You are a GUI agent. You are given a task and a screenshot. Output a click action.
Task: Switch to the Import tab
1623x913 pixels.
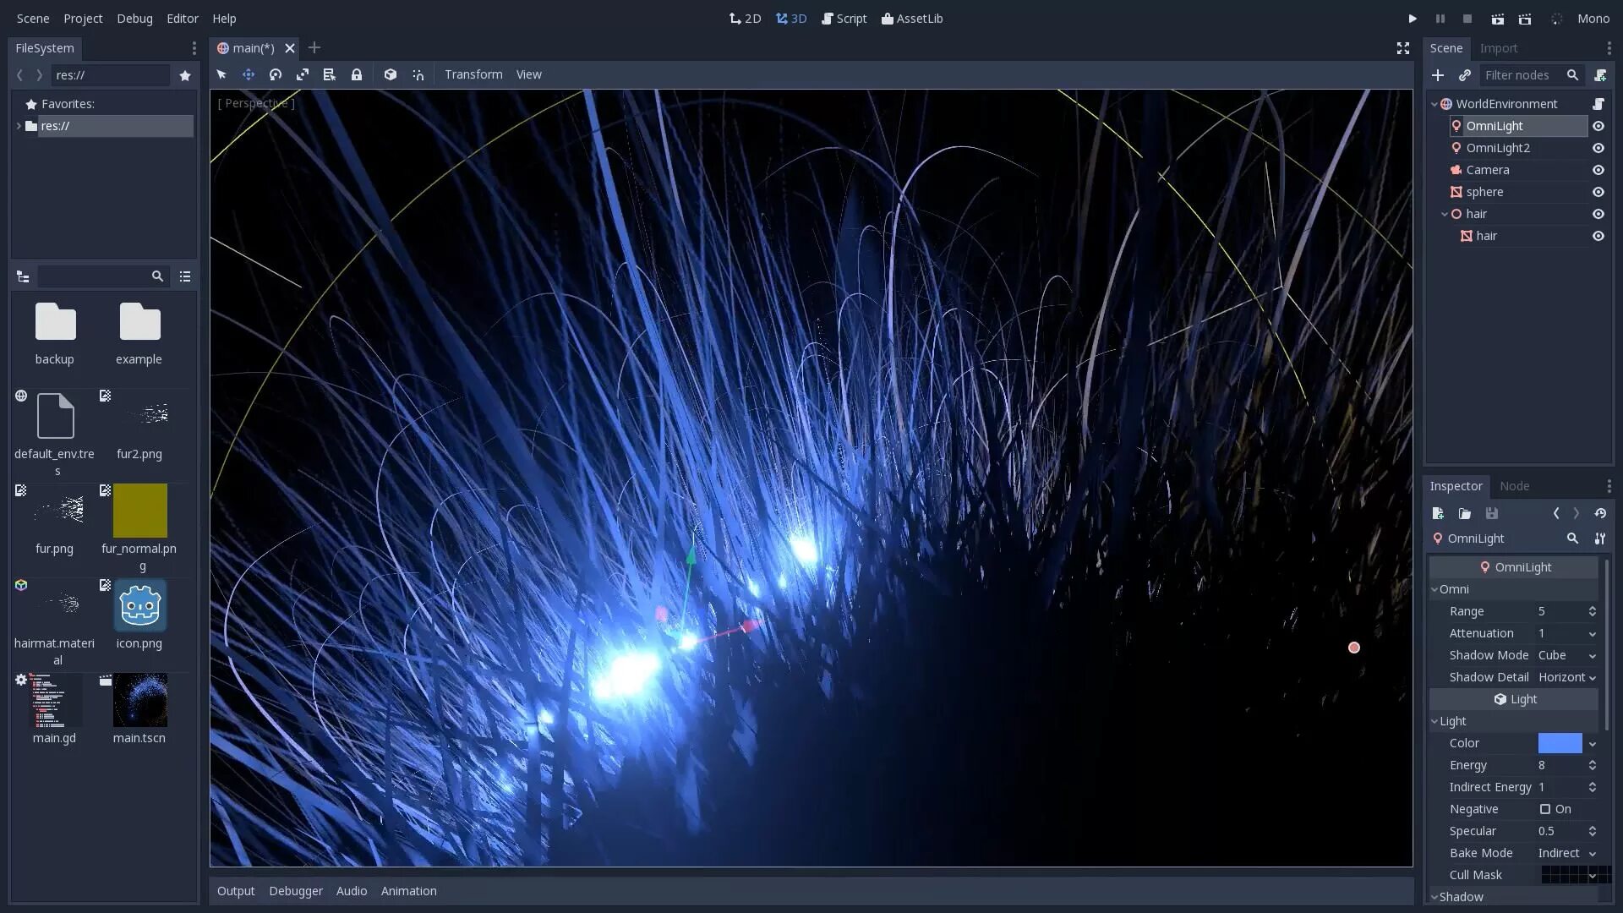(x=1499, y=48)
